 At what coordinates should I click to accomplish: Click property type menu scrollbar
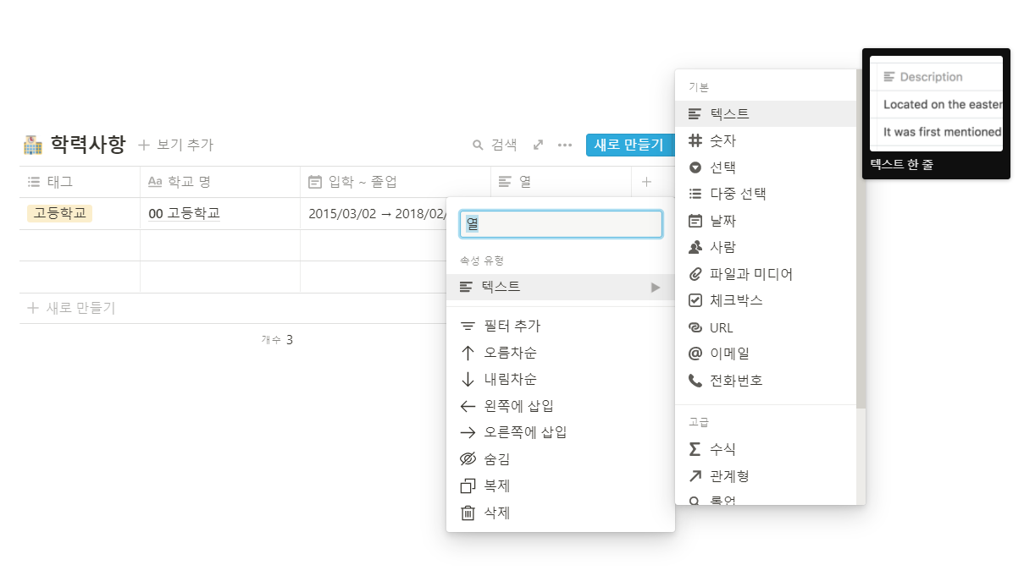861,239
